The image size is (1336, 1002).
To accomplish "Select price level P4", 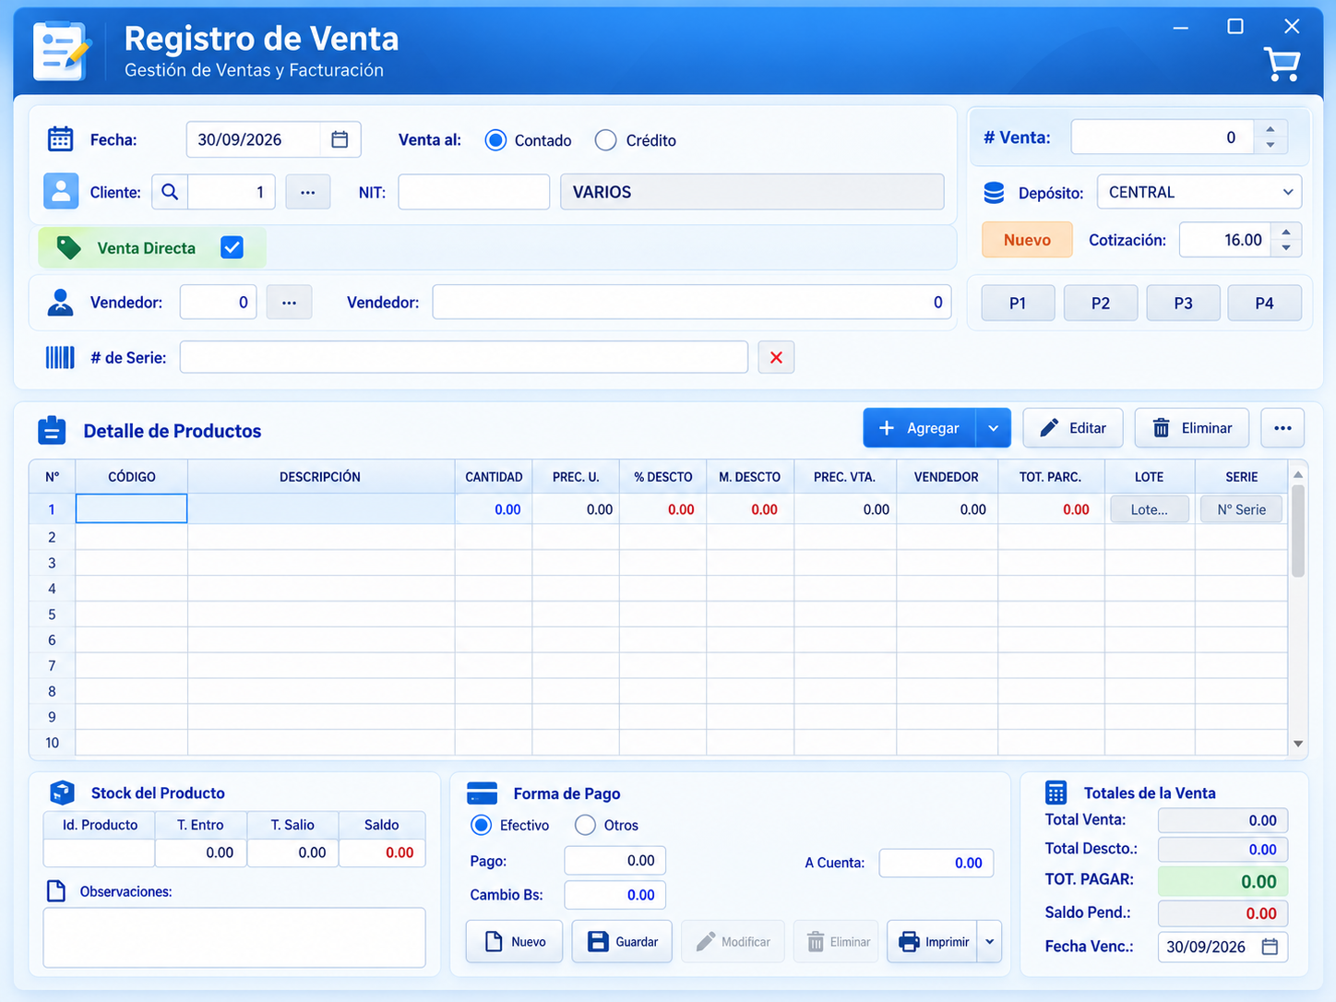I will pos(1264,303).
